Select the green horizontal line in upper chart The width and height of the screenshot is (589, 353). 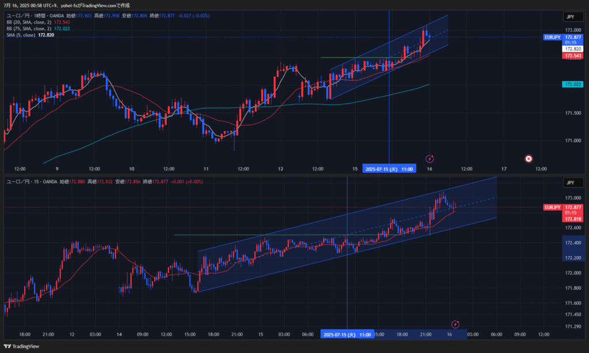point(339,57)
